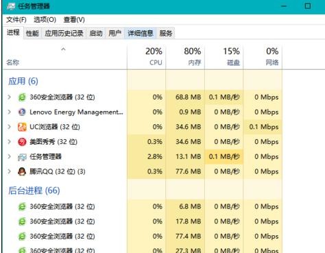
Task: Click 任务管理器 row's 0.1 MB/秒 disk cell
Action: [x=224, y=156]
